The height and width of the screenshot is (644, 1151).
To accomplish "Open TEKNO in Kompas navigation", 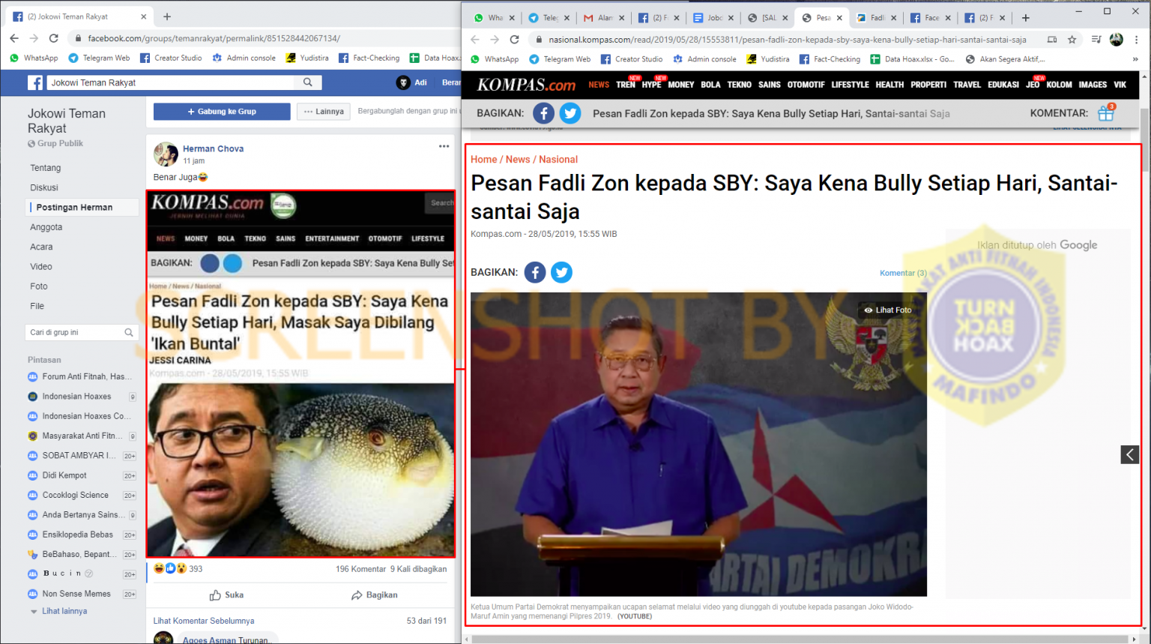I will [x=740, y=85].
